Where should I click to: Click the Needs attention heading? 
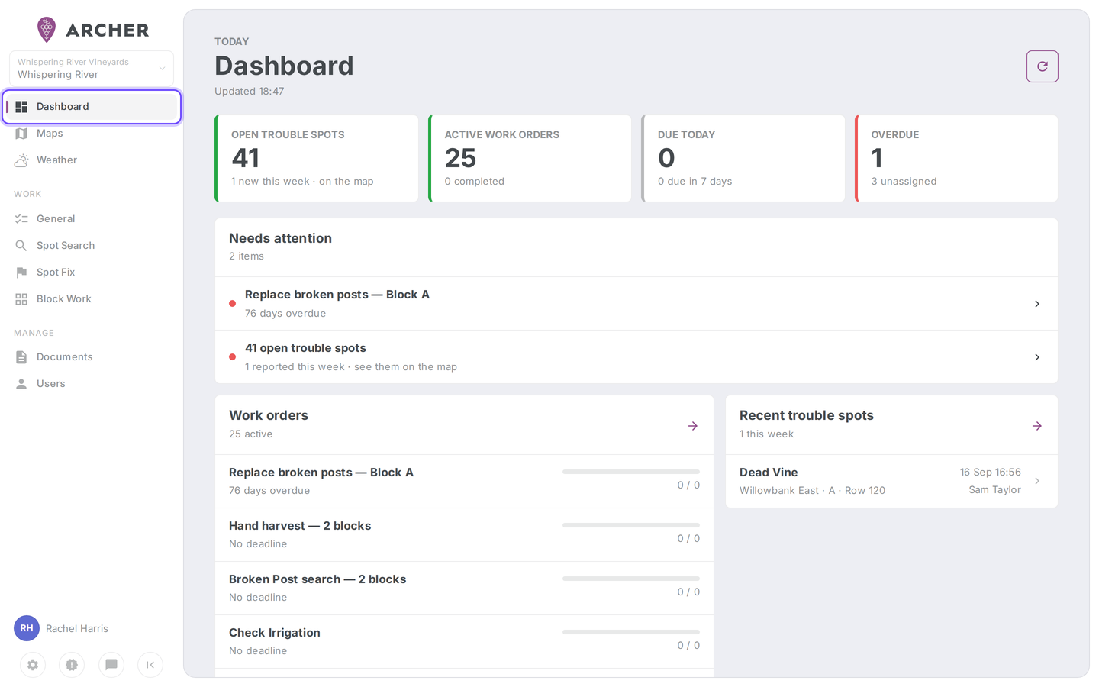(x=280, y=238)
